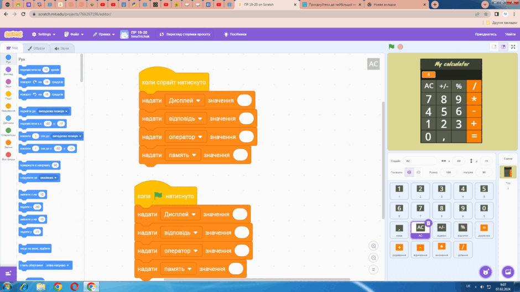Enter full screen stage mode

coord(513,47)
